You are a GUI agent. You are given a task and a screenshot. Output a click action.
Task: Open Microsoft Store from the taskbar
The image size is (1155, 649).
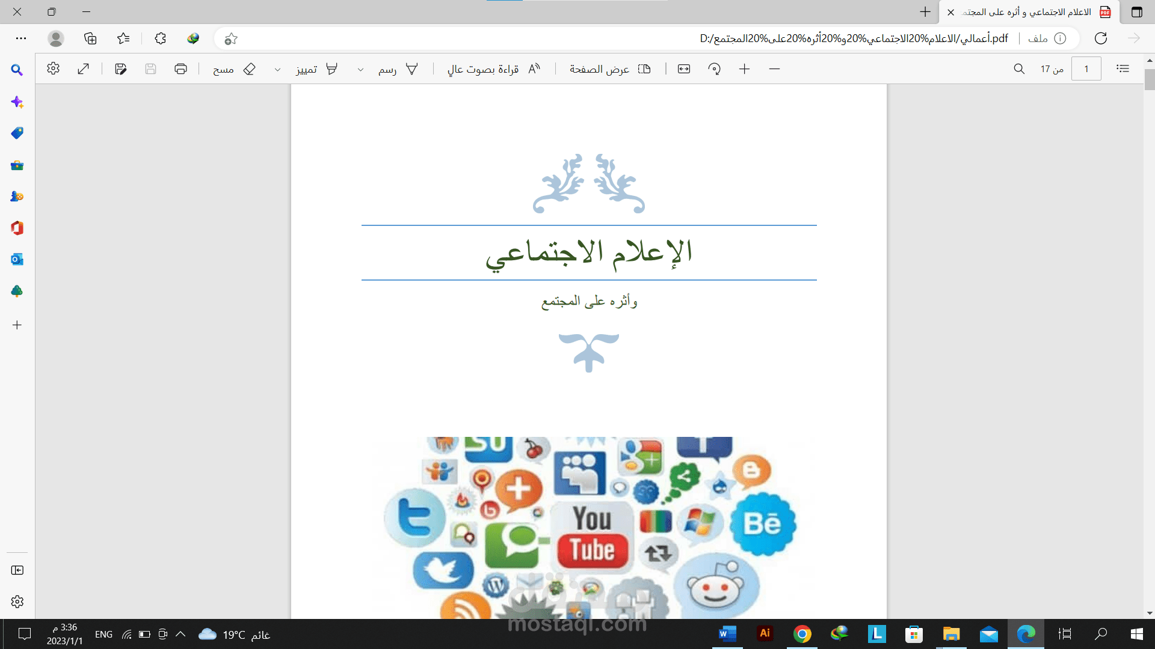point(914,634)
